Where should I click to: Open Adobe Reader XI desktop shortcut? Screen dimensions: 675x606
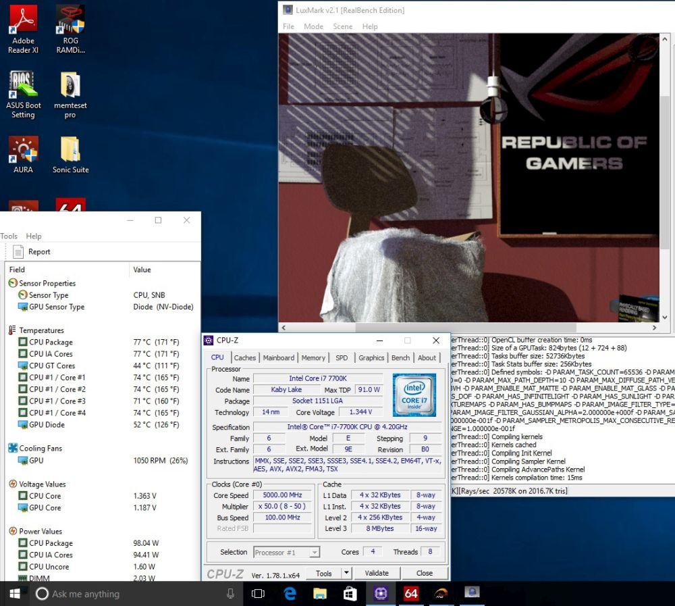23,29
